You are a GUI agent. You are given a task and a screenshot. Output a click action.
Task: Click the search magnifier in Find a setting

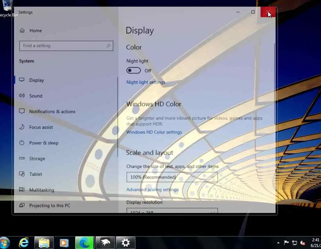pos(108,46)
